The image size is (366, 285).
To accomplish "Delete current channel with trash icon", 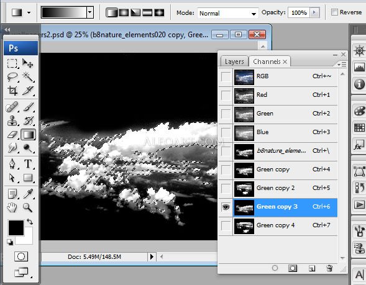I will pyautogui.click(x=329, y=268).
